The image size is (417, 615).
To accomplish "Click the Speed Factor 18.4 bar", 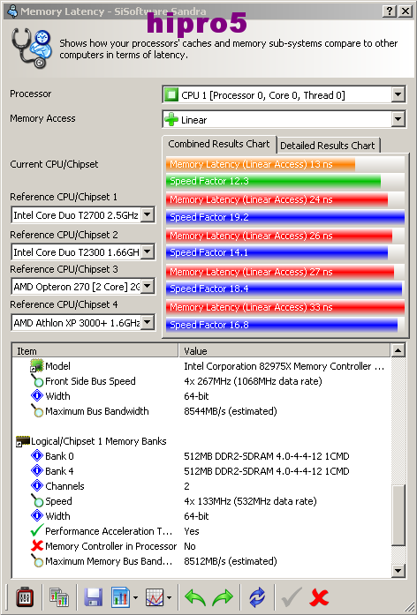I will pos(284,289).
